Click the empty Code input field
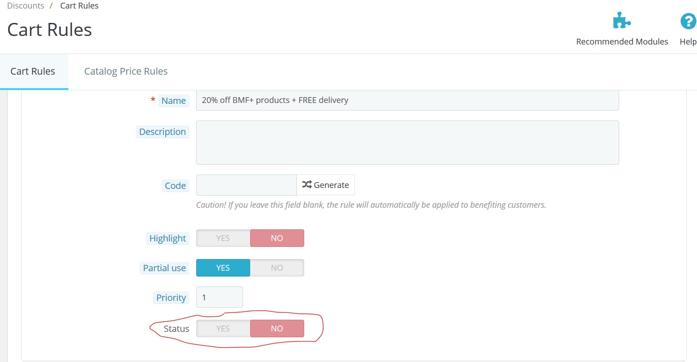This screenshot has width=697, height=362. pyautogui.click(x=246, y=185)
